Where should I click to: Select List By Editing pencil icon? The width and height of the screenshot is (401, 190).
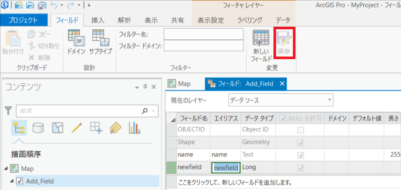[77, 128]
